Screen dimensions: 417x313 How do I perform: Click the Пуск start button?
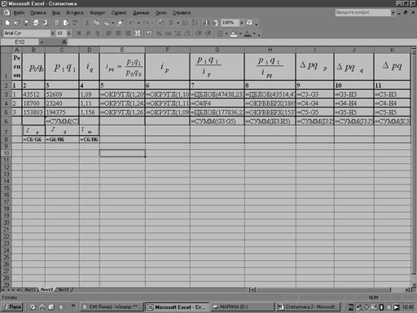(12, 307)
